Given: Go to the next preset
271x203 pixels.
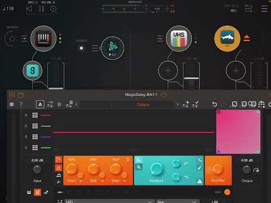Looking at the screenshot, I should click(x=177, y=104).
